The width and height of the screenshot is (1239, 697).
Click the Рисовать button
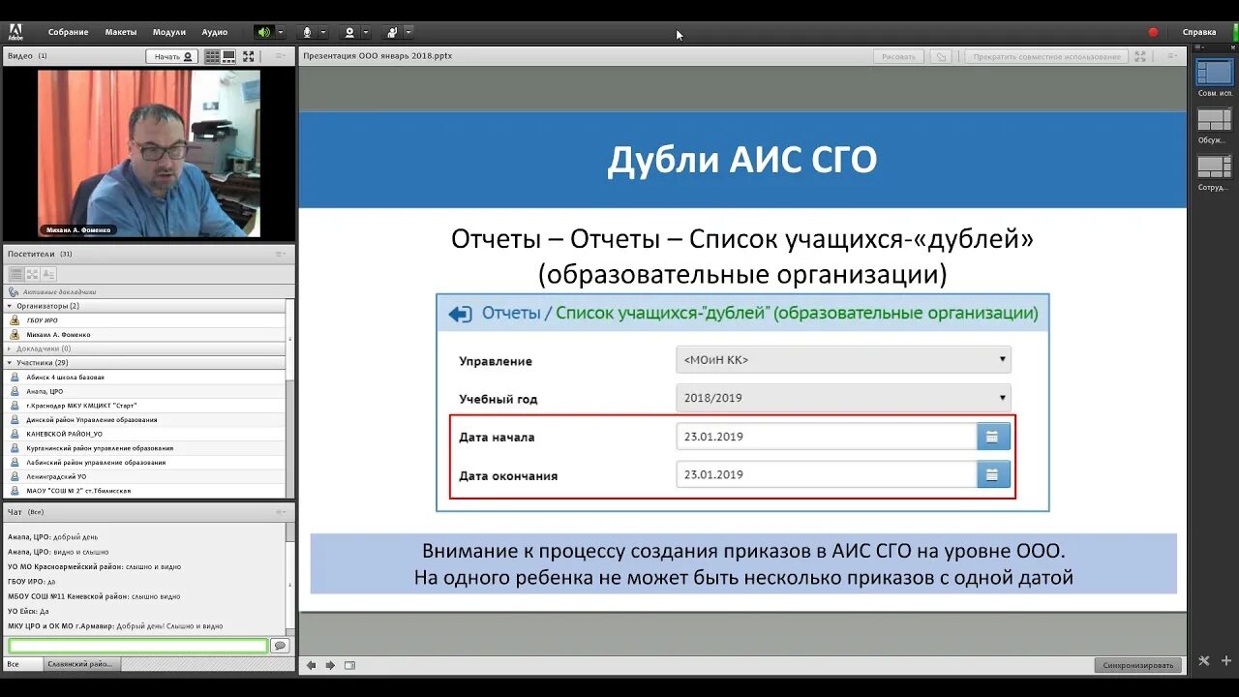point(899,56)
